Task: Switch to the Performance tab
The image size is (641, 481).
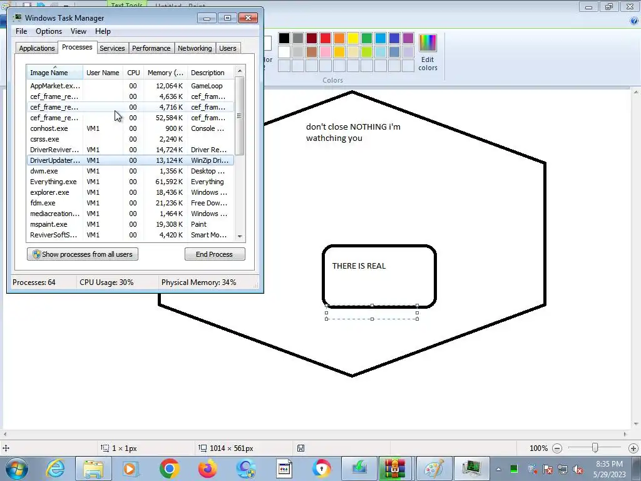Action: [151, 48]
